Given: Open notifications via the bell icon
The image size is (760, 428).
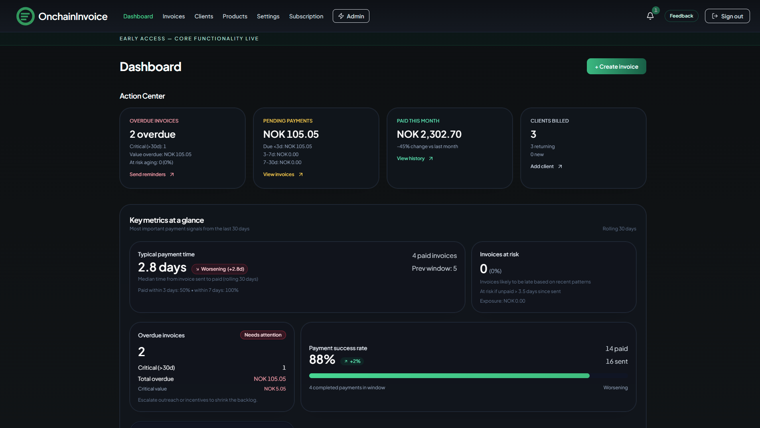Looking at the screenshot, I should click(650, 16).
